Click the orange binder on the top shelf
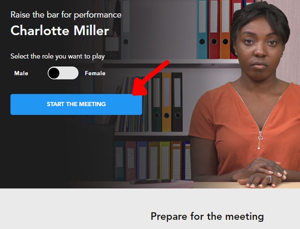The image size is (300, 229). click(225, 29)
